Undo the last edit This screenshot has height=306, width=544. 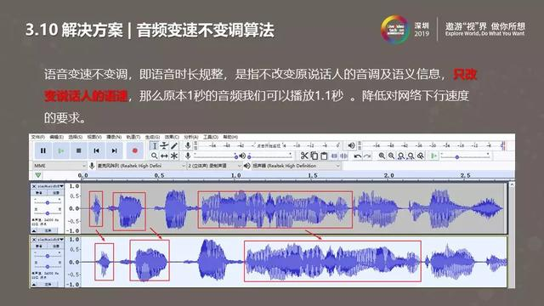click(x=357, y=156)
